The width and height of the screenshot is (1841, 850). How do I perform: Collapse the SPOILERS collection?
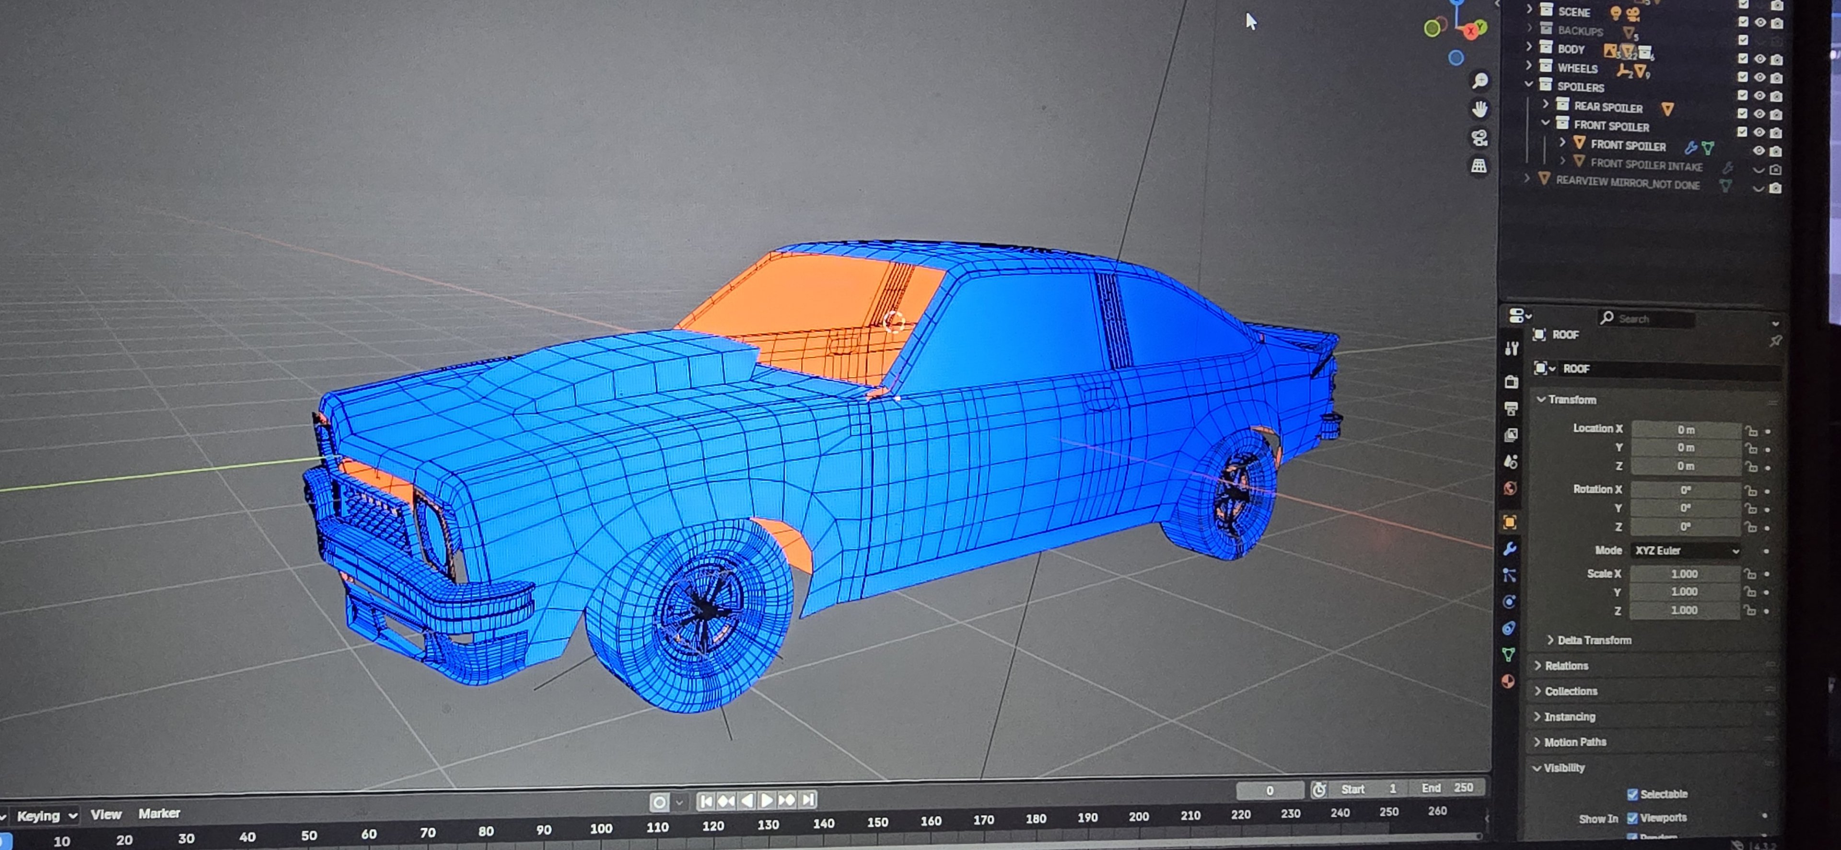(1529, 85)
